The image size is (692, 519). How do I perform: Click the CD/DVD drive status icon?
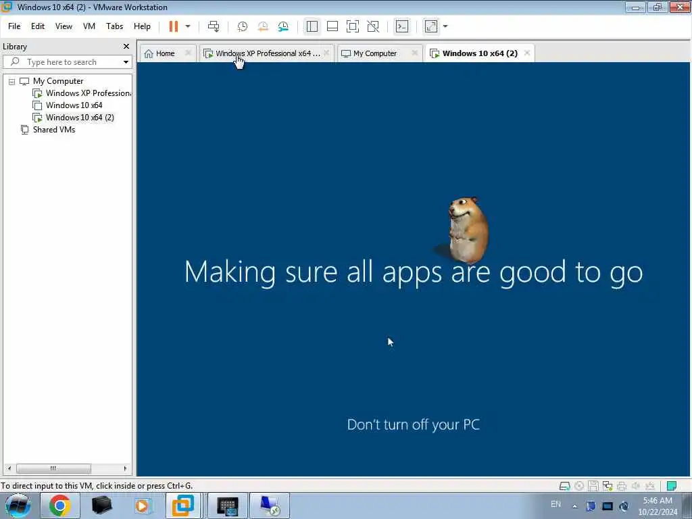[x=579, y=486]
